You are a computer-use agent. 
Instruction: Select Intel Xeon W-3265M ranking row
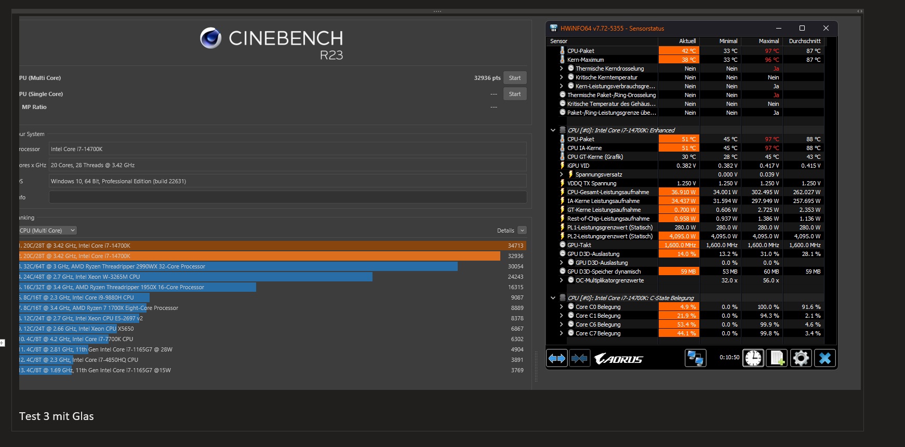pos(273,277)
